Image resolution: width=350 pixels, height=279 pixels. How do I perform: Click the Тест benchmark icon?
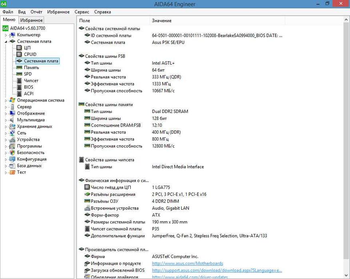coord(12,172)
